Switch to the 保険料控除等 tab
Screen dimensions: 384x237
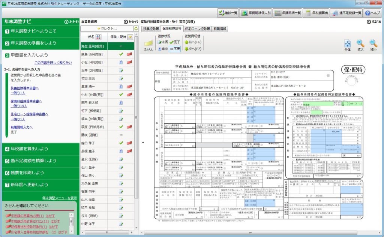[x=172, y=28]
